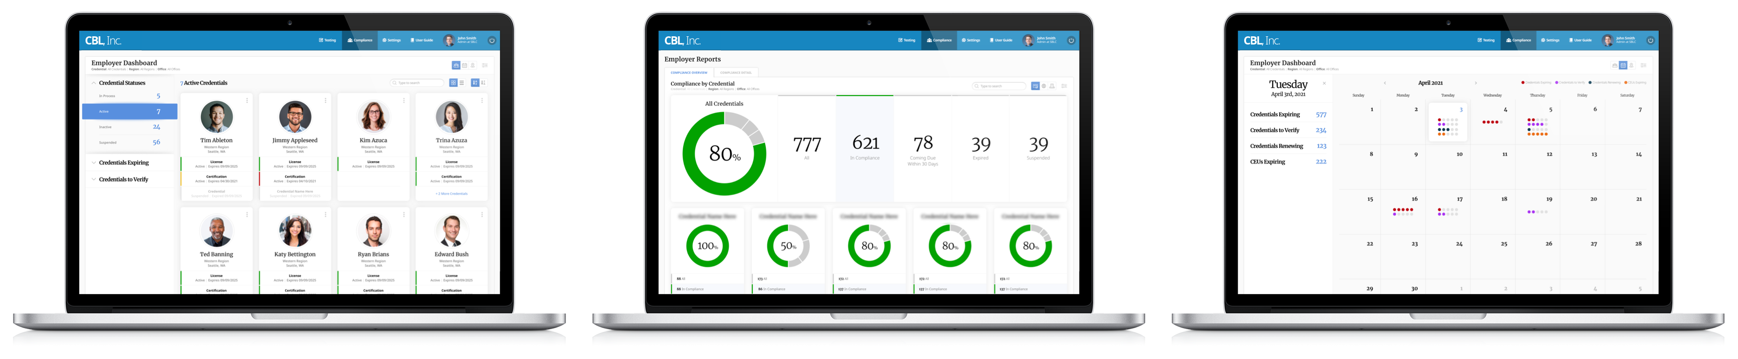1738x359 pixels.
Task: Collapse Credential Statuses section
Action: (94, 83)
